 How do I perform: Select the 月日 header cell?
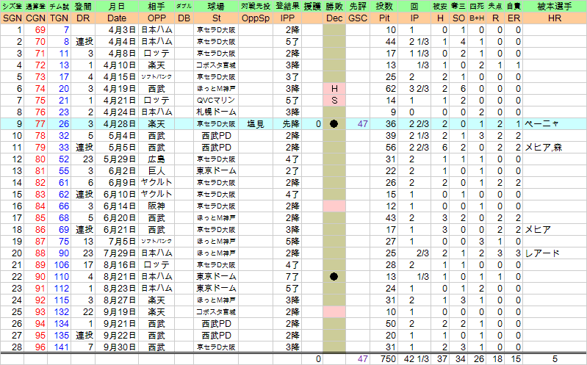117,7
